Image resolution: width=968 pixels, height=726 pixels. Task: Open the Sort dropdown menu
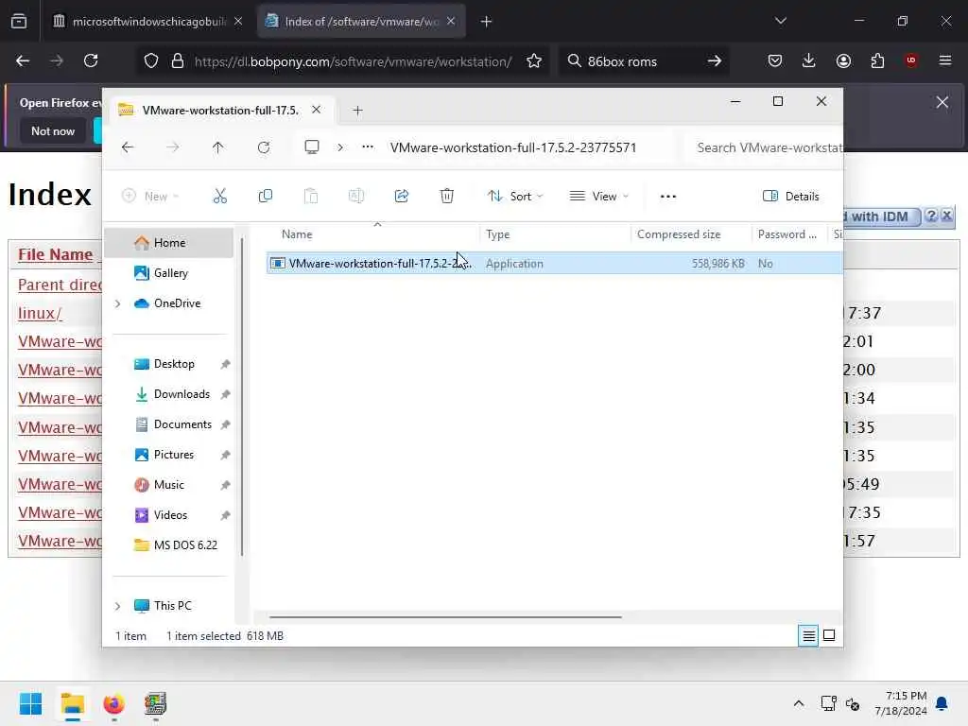click(x=515, y=197)
